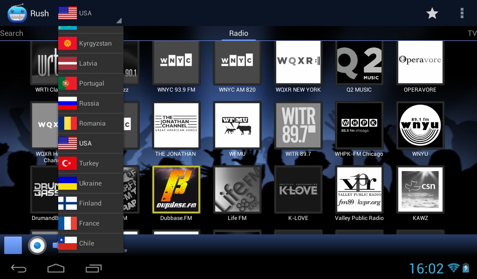Open Drum and Bass station tile
477x279 pixels.
pyautogui.click(x=44, y=193)
